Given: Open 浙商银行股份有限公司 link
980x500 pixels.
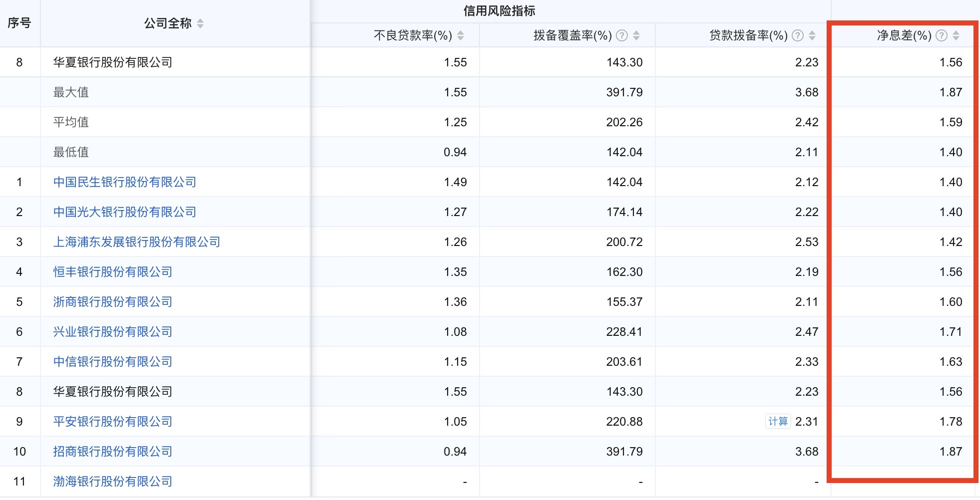Looking at the screenshot, I should tap(112, 302).
